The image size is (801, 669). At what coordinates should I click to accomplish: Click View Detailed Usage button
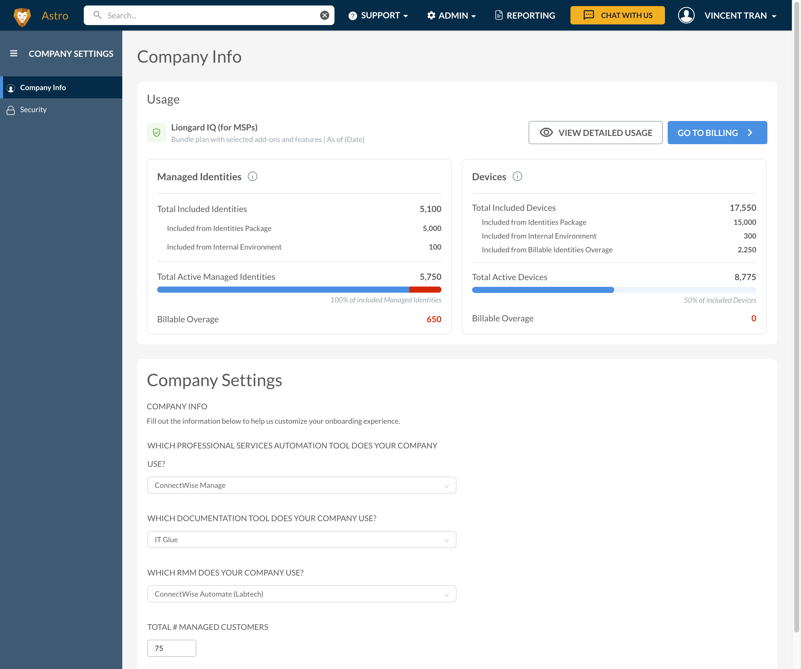point(596,132)
